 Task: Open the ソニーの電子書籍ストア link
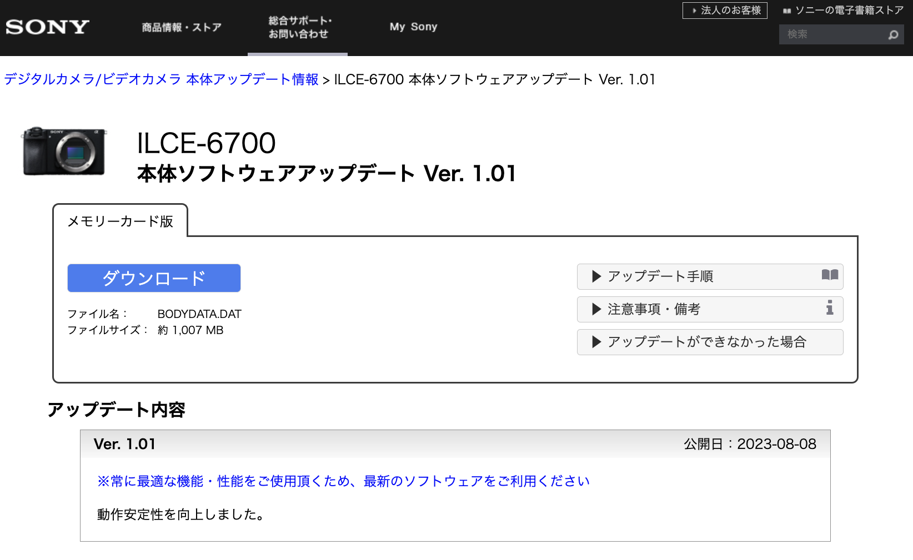pyautogui.click(x=849, y=11)
